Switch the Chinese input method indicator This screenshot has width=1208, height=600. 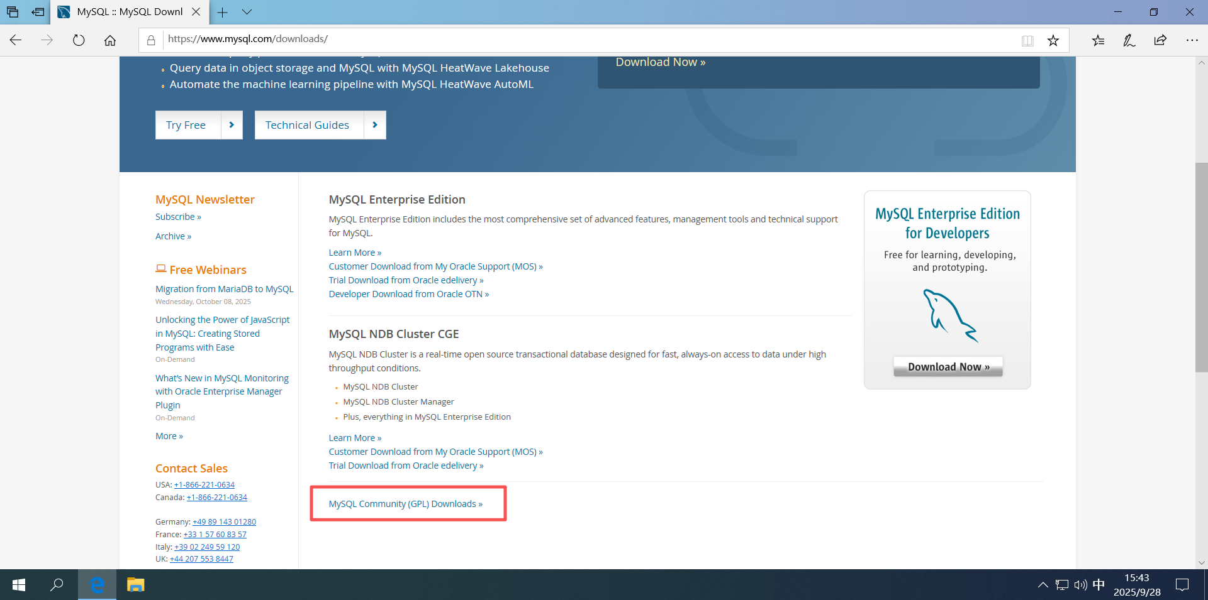click(1099, 585)
